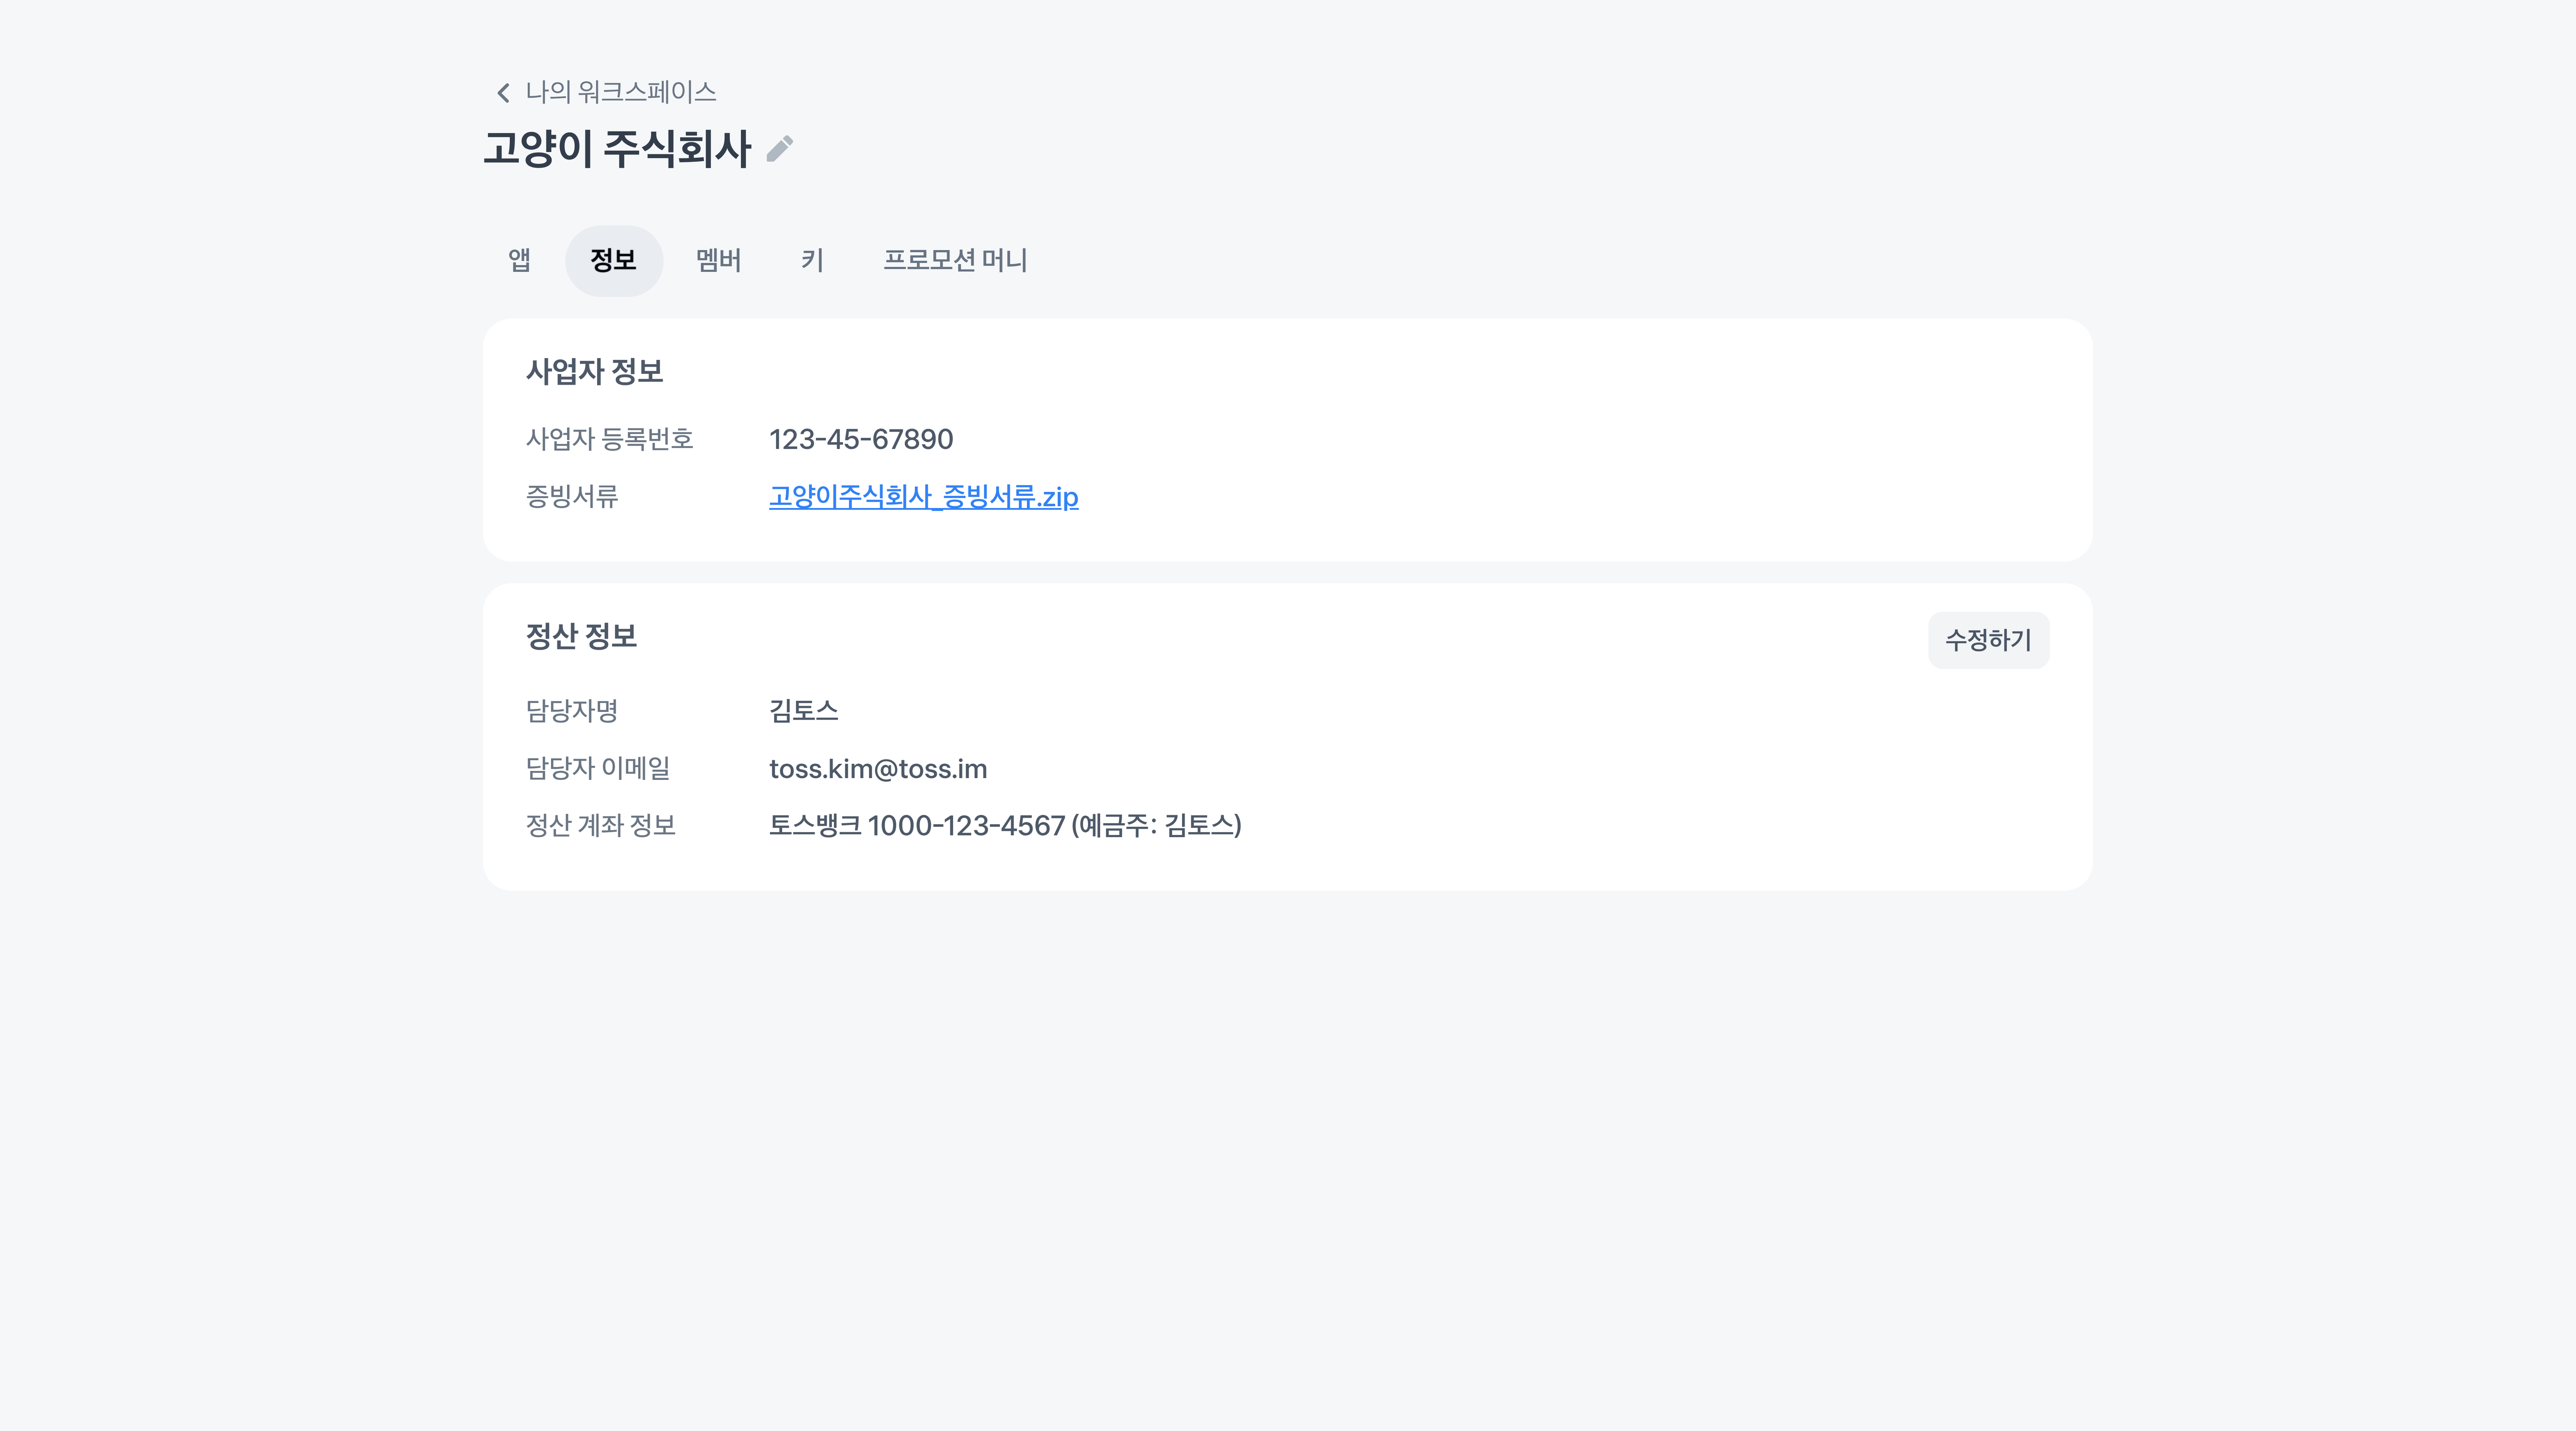Click the 정산 정보 section heading
The height and width of the screenshot is (1431, 2576).
[x=581, y=636]
